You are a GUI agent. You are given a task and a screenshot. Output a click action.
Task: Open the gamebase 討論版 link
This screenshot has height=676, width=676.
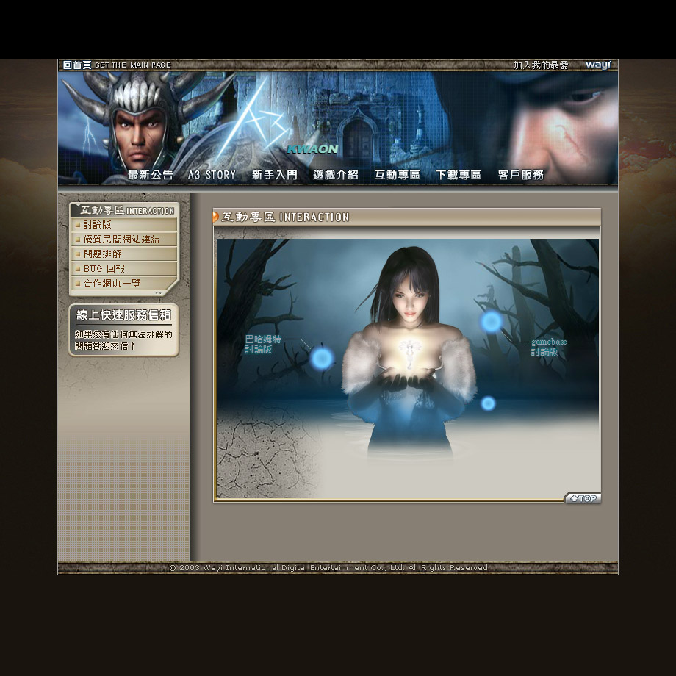(x=549, y=347)
